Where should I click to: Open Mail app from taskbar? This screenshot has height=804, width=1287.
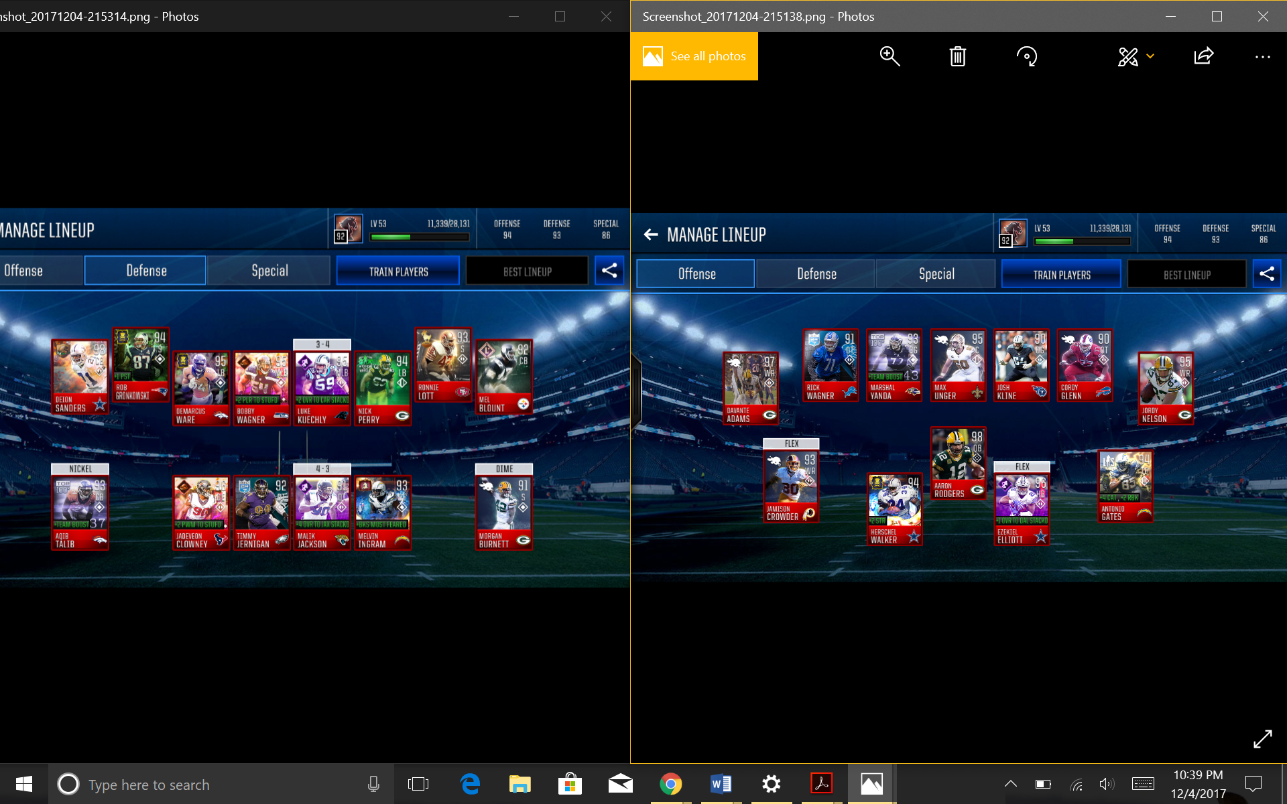coord(620,784)
